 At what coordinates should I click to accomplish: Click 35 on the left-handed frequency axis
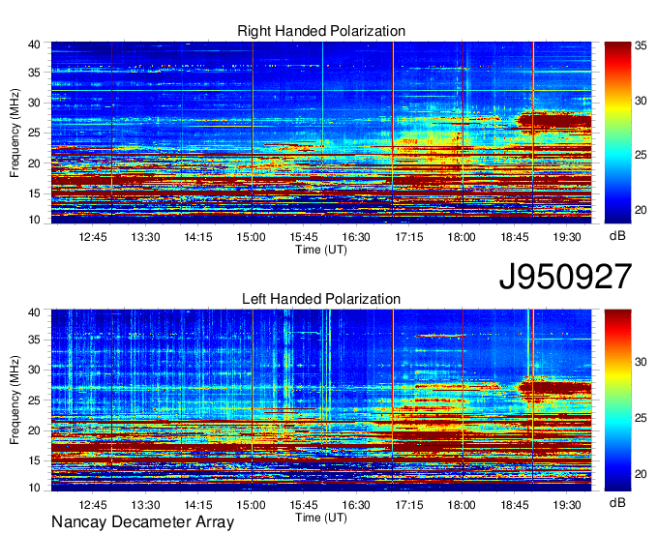34,340
